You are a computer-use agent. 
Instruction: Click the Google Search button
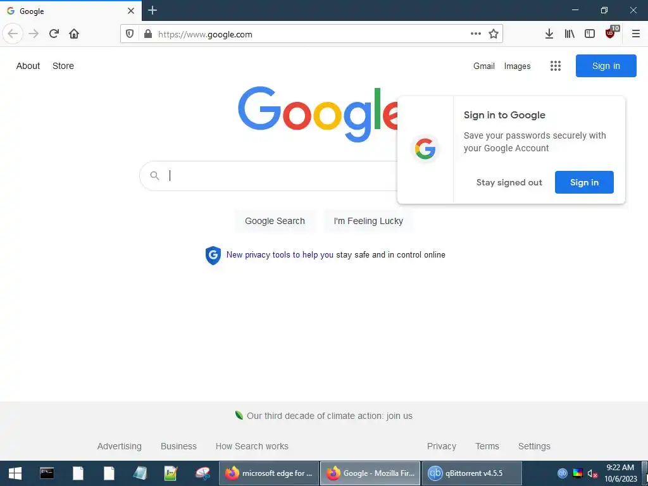275,221
